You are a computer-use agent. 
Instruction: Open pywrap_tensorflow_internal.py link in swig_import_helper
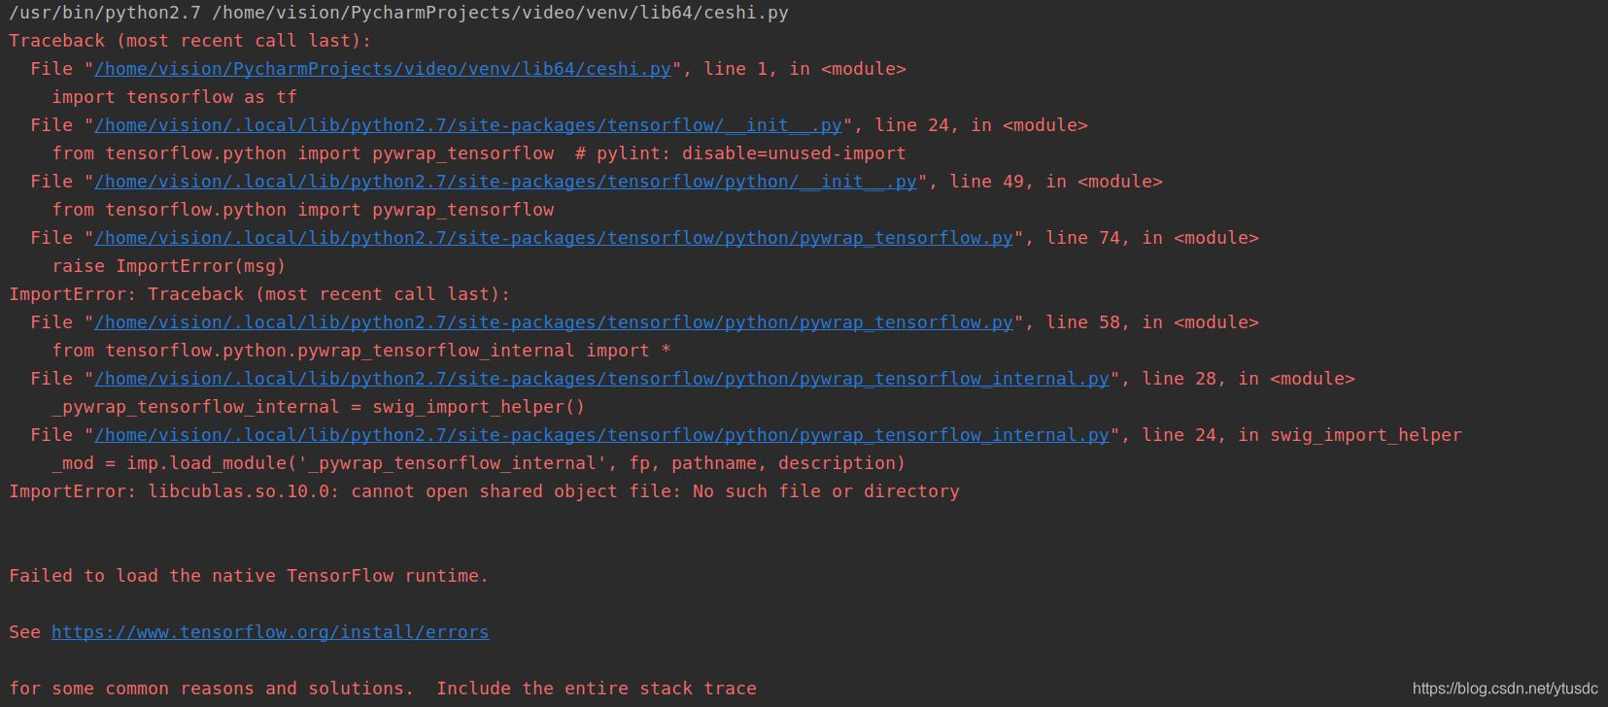tap(602, 435)
